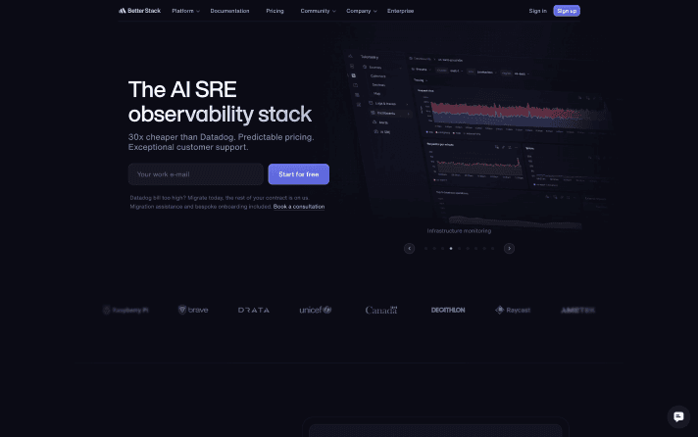
Task: Select the highlighted active carousel dot
Action: [451, 248]
